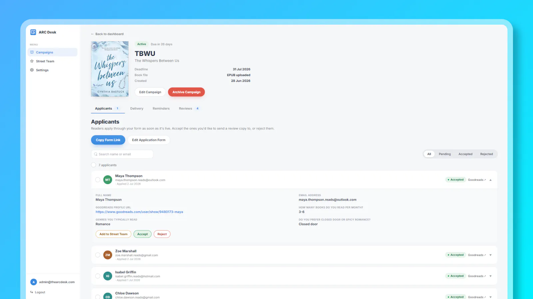This screenshot has height=299, width=533.
Task: Click the Isabel Griffin name
Action: coord(126,272)
